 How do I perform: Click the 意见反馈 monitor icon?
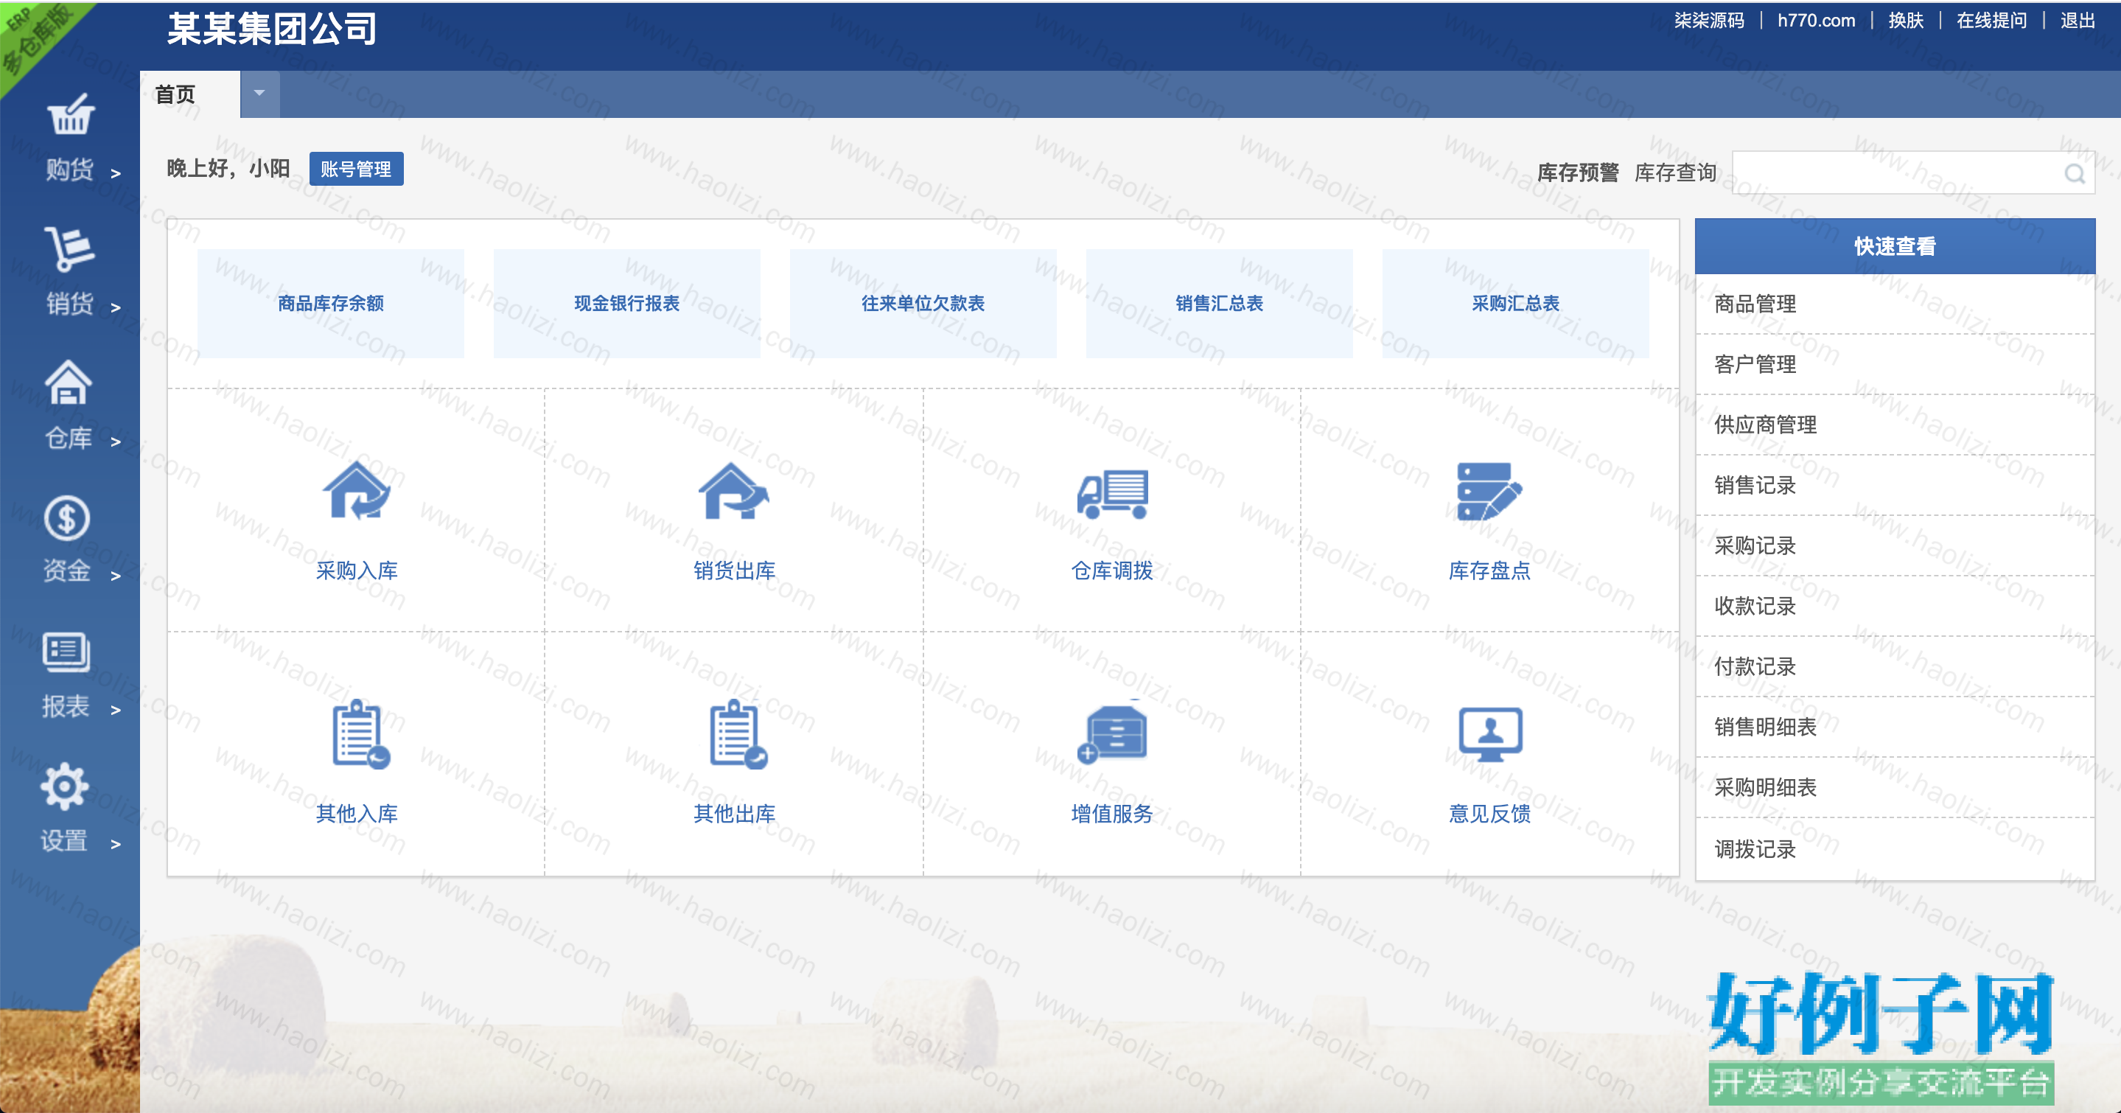pos(1490,734)
